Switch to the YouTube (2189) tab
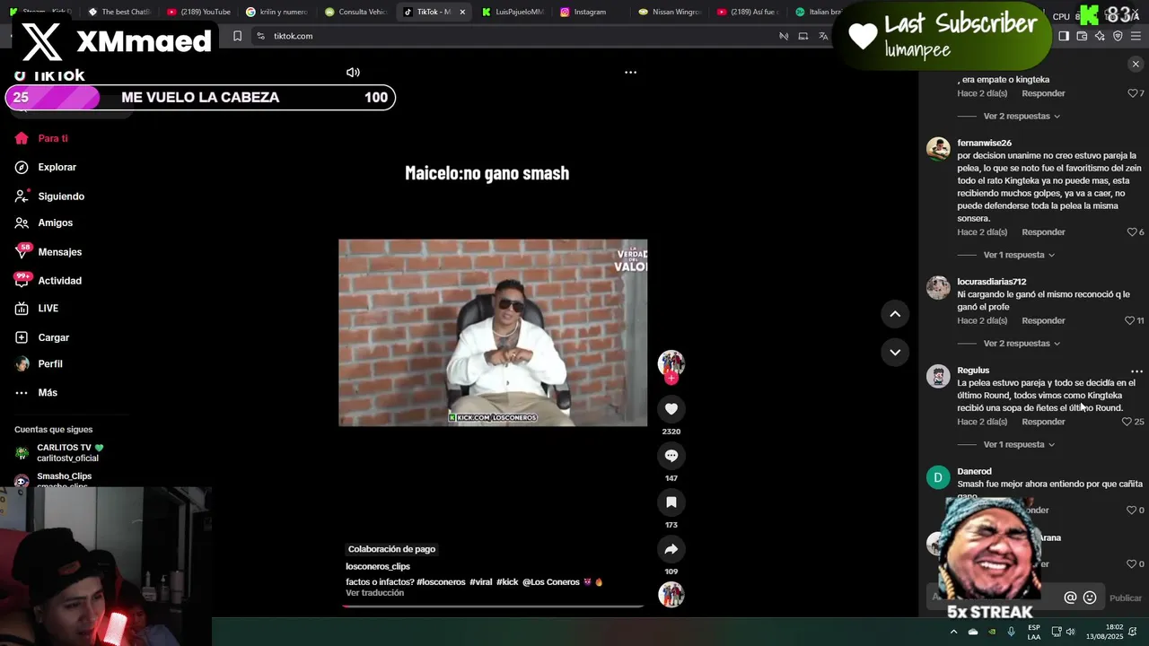 pos(198,12)
